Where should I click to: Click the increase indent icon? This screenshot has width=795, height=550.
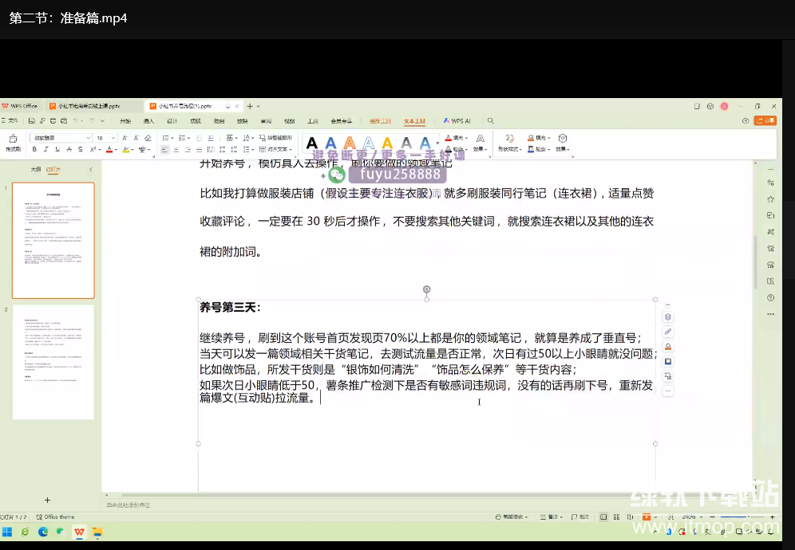pos(211,138)
